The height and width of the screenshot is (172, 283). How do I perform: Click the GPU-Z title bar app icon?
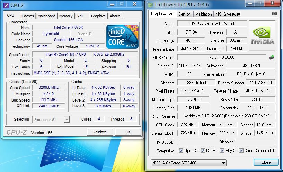click(150, 5)
